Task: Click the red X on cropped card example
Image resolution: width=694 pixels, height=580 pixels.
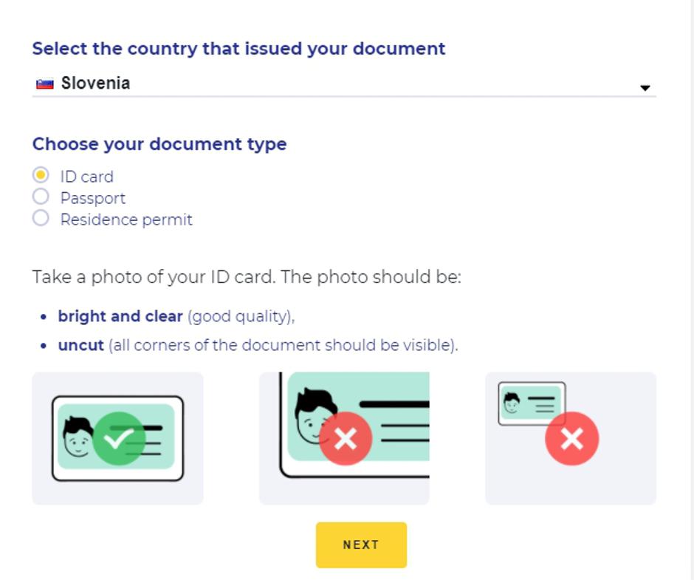Action: pyautogui.click(x=345, y=439)
